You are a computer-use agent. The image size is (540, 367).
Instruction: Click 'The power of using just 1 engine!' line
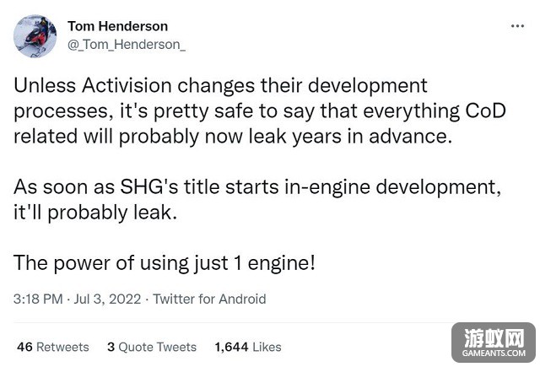(165, 263)
